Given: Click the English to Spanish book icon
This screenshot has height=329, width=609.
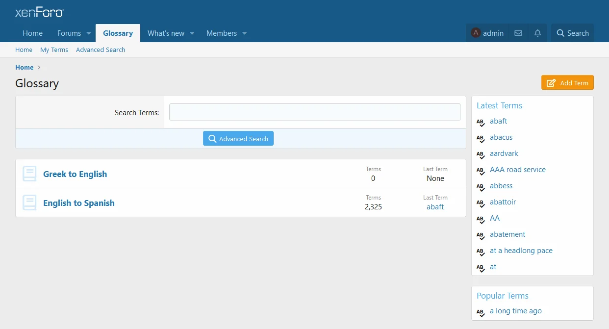Looking at the screenshot, I should [x=29, y=202].
